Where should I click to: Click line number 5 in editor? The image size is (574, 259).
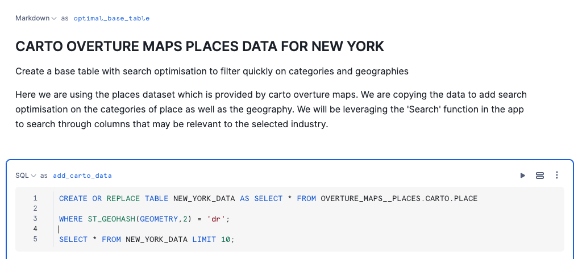[x=35, y=239]
